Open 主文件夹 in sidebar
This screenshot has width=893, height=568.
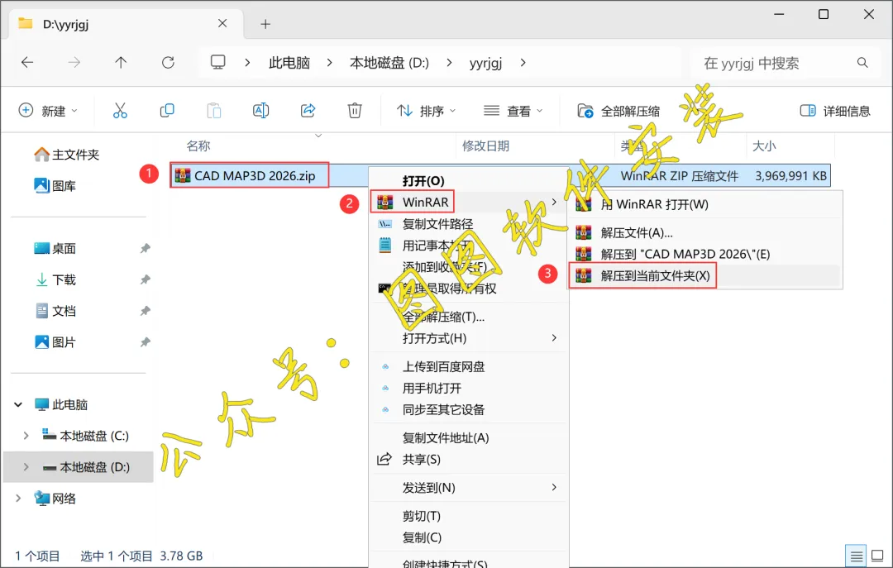[67, 155]
